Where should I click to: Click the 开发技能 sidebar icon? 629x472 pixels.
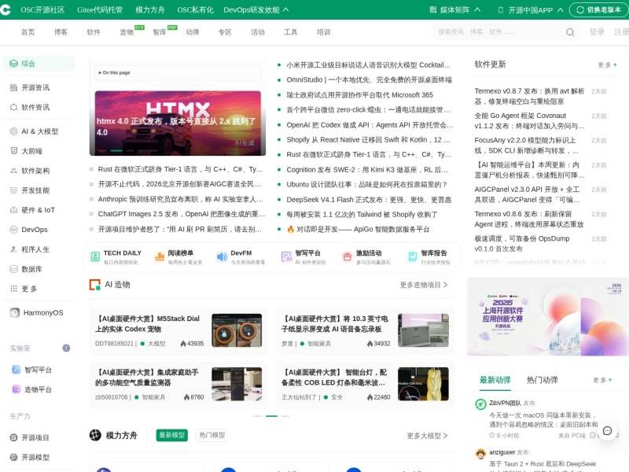(13, 190)
